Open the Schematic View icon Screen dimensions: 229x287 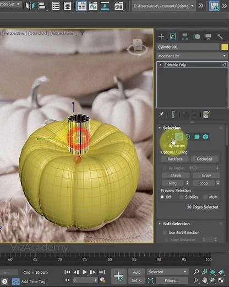pyautogui.click(x=105, y=6)
